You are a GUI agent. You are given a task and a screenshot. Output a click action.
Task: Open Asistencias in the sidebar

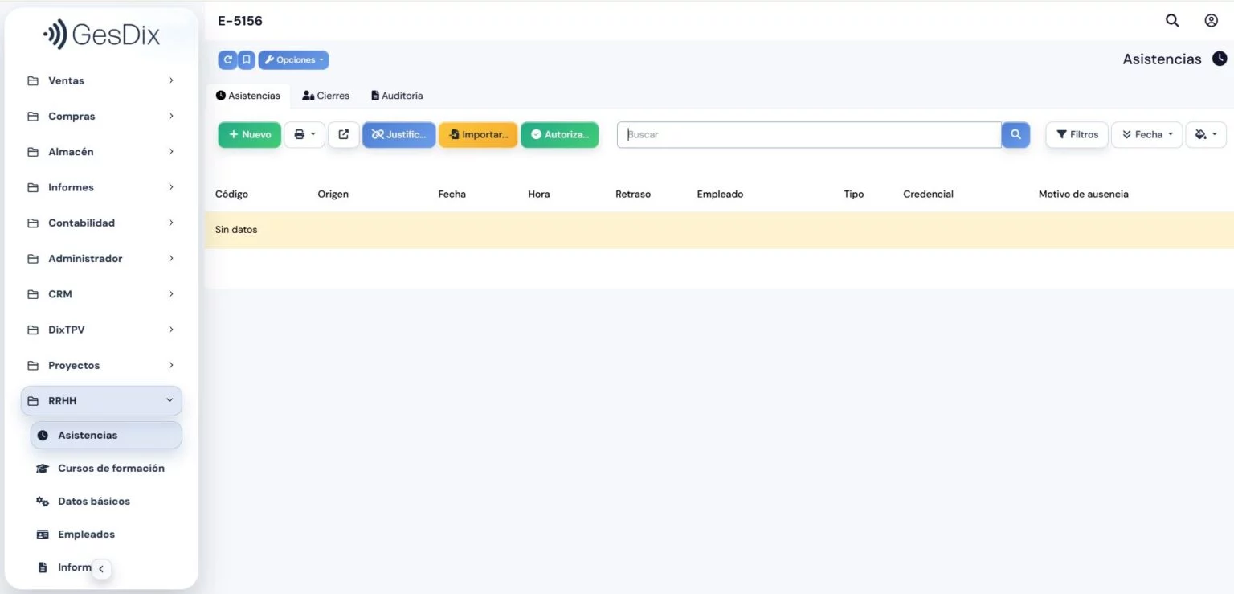click(x=106, y=435)
